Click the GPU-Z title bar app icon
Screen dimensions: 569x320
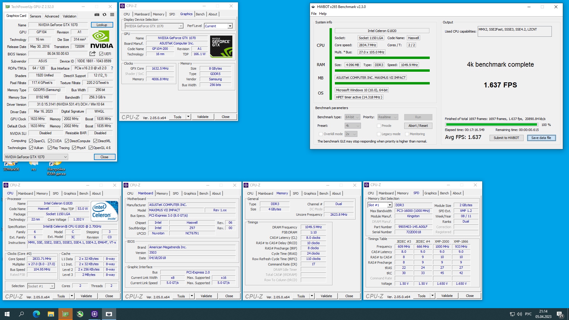(7, 7)
